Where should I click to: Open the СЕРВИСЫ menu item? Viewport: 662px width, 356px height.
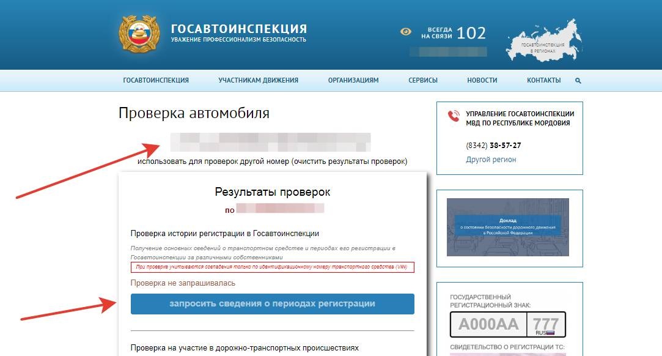pos(423,80)
